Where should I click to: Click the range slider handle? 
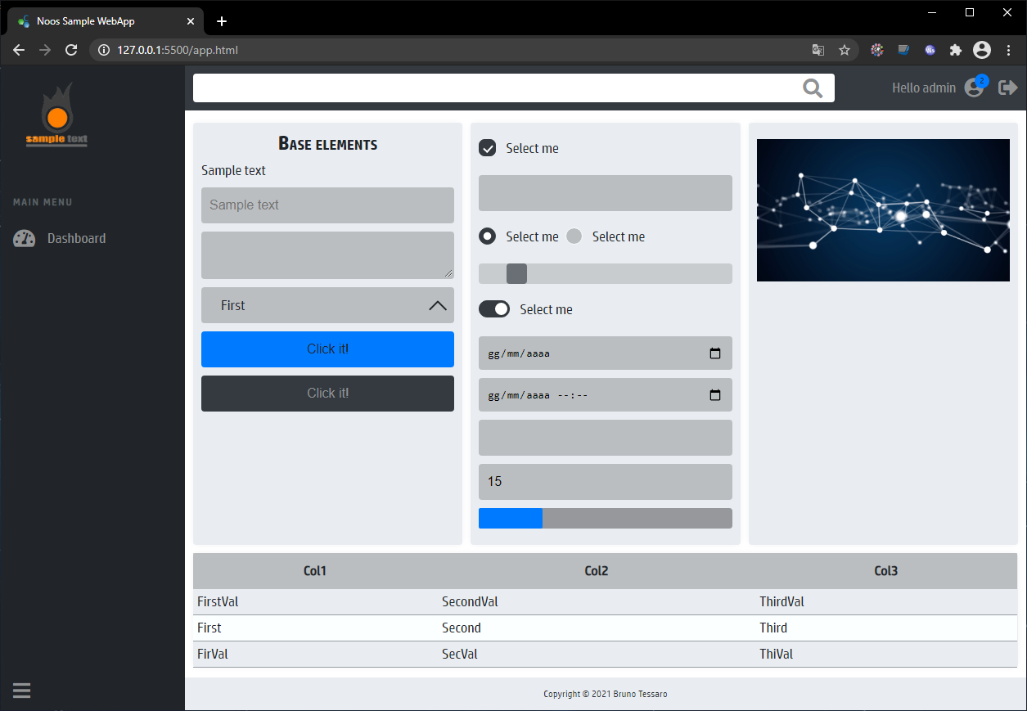pyautogui.click(x=516, y=274)
